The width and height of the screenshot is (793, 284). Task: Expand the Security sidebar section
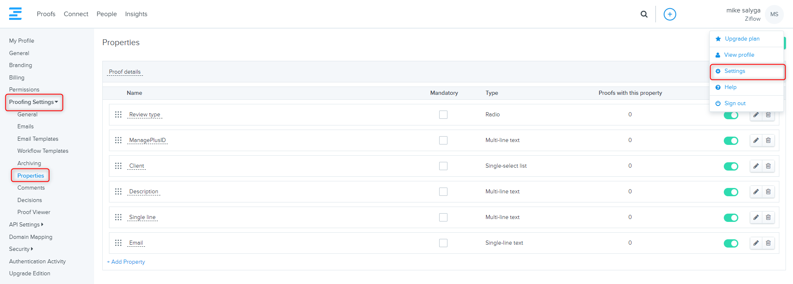(x=21, y=249)
